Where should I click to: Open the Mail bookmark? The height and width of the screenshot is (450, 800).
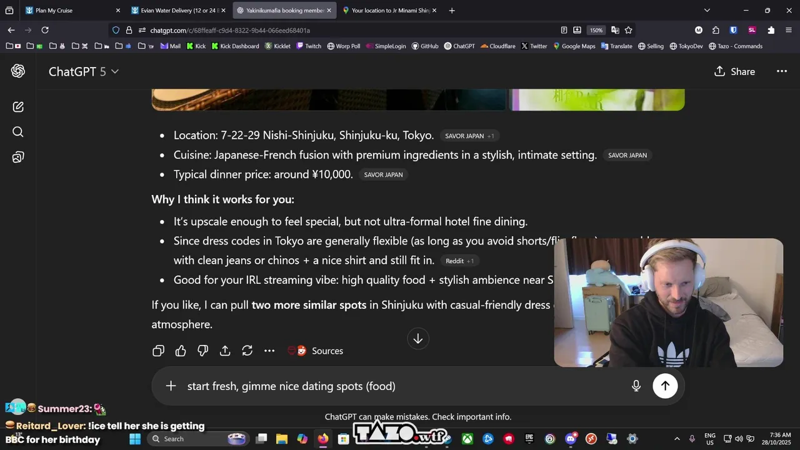(x=171, y=46)
